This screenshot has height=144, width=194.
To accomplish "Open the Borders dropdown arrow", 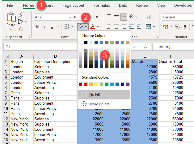I will coord(71,27).
